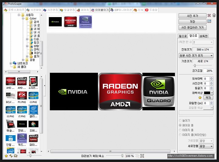The image size is (219, 162).
Task: Select the GIF애니메이션 tab
Action: pyautogui.click(x=121, y=10)
